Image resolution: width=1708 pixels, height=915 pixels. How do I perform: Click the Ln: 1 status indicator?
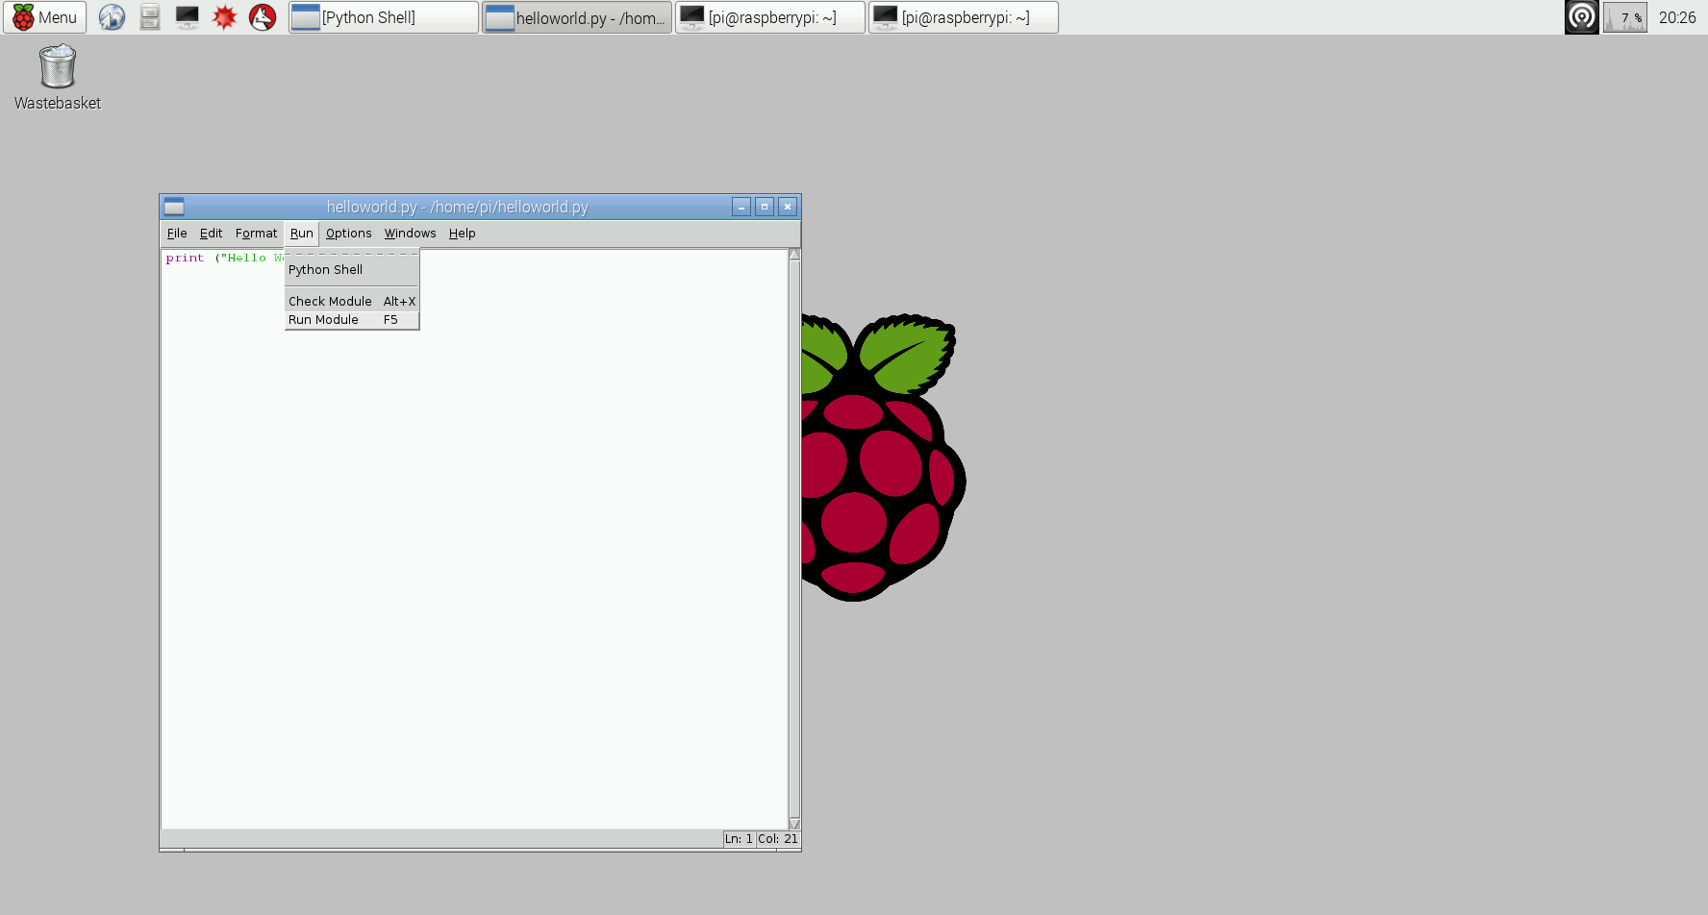pos(739,839)
